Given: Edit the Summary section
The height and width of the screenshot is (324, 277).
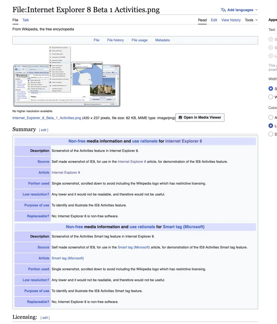Looking at the screenshot, I should coord(44,130).
